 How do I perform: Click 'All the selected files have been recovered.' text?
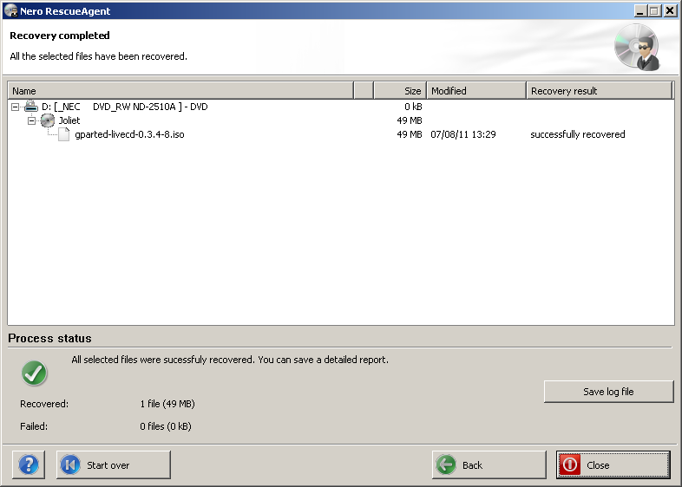tap(98, 56)
